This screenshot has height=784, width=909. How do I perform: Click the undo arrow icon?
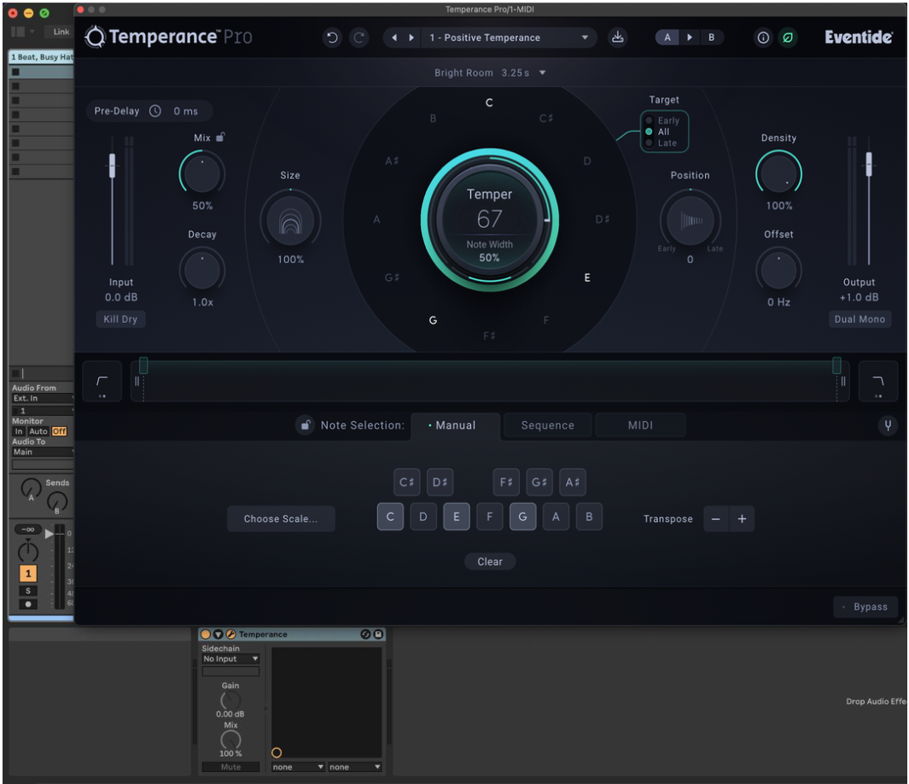(x=332, y=38)
